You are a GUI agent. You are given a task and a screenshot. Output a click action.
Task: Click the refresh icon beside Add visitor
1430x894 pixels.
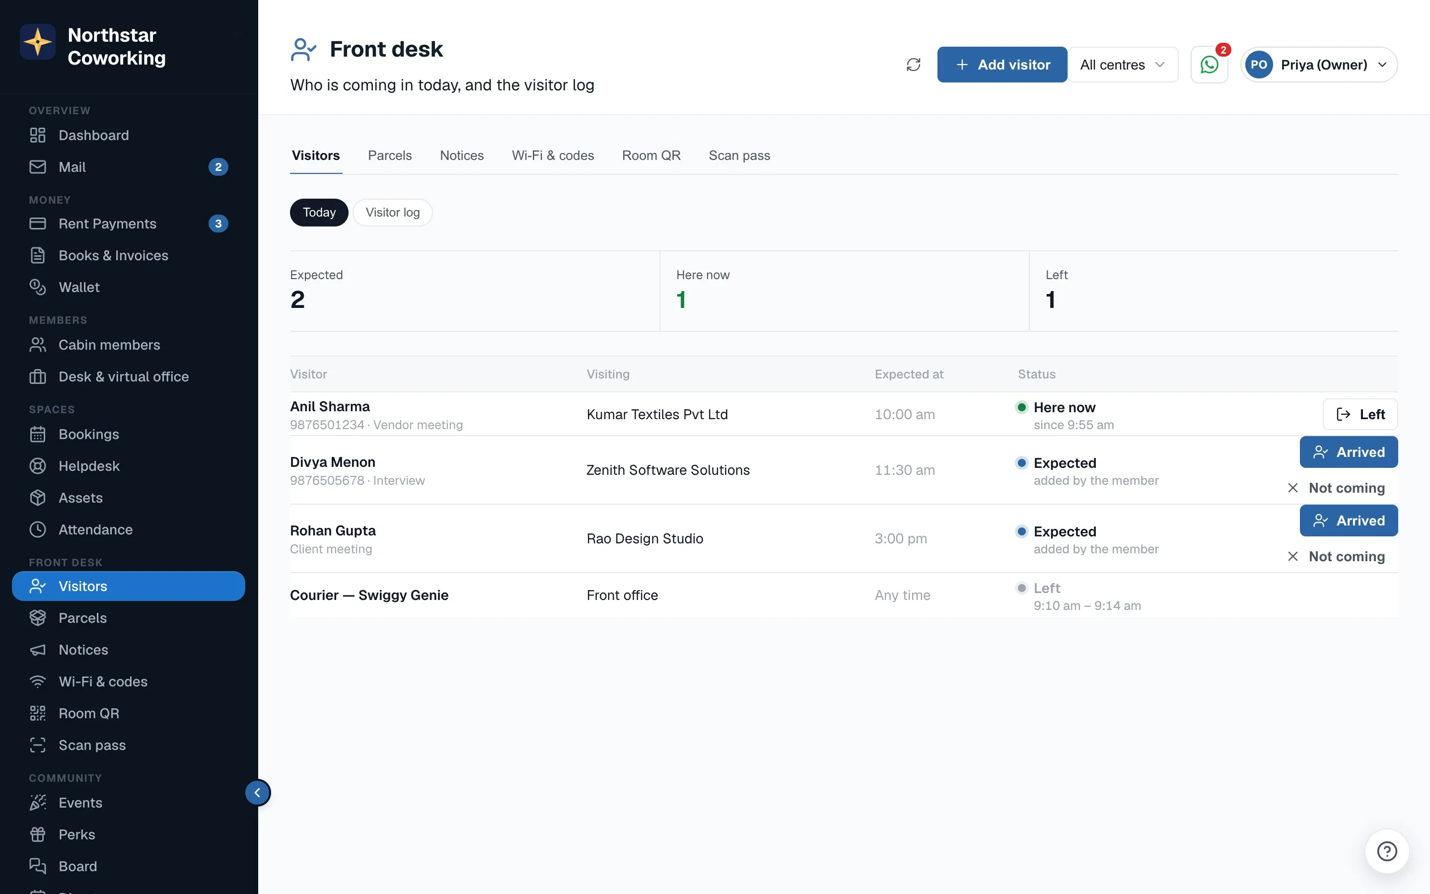(913, 65)
